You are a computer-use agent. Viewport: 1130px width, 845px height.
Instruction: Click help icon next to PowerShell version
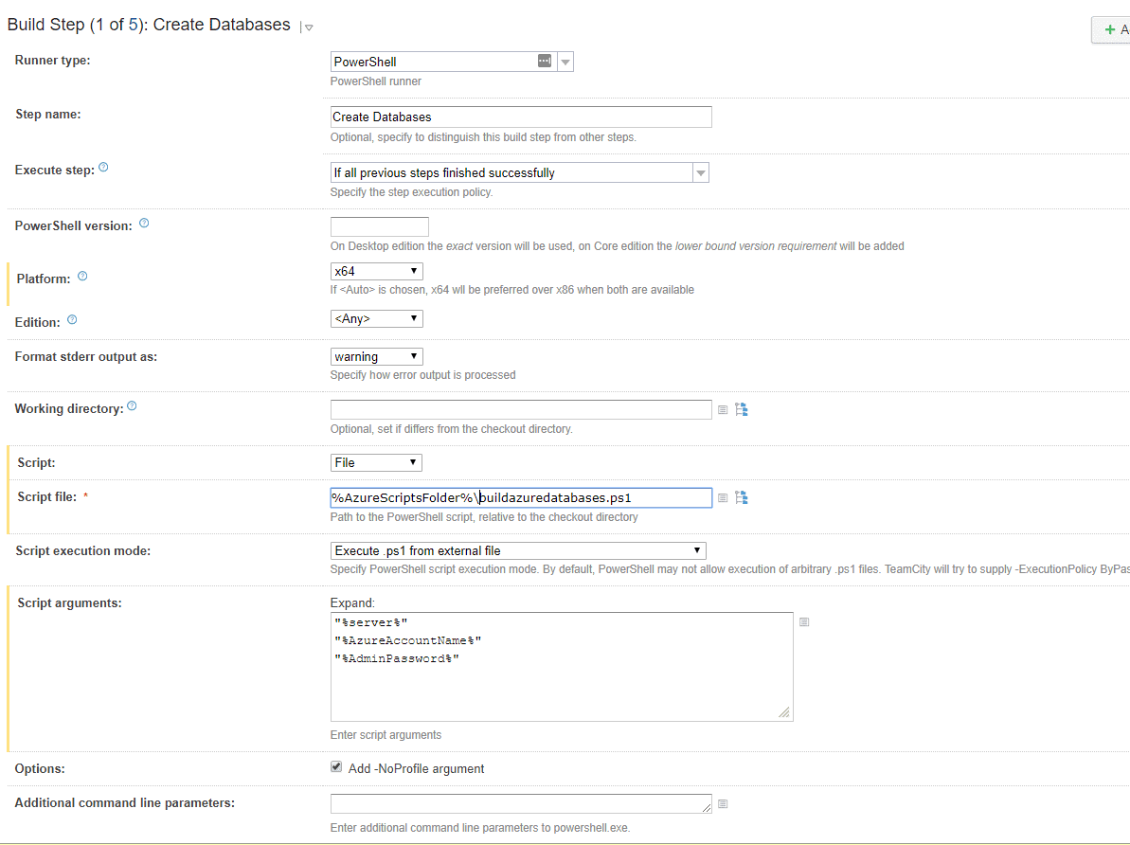144,224
